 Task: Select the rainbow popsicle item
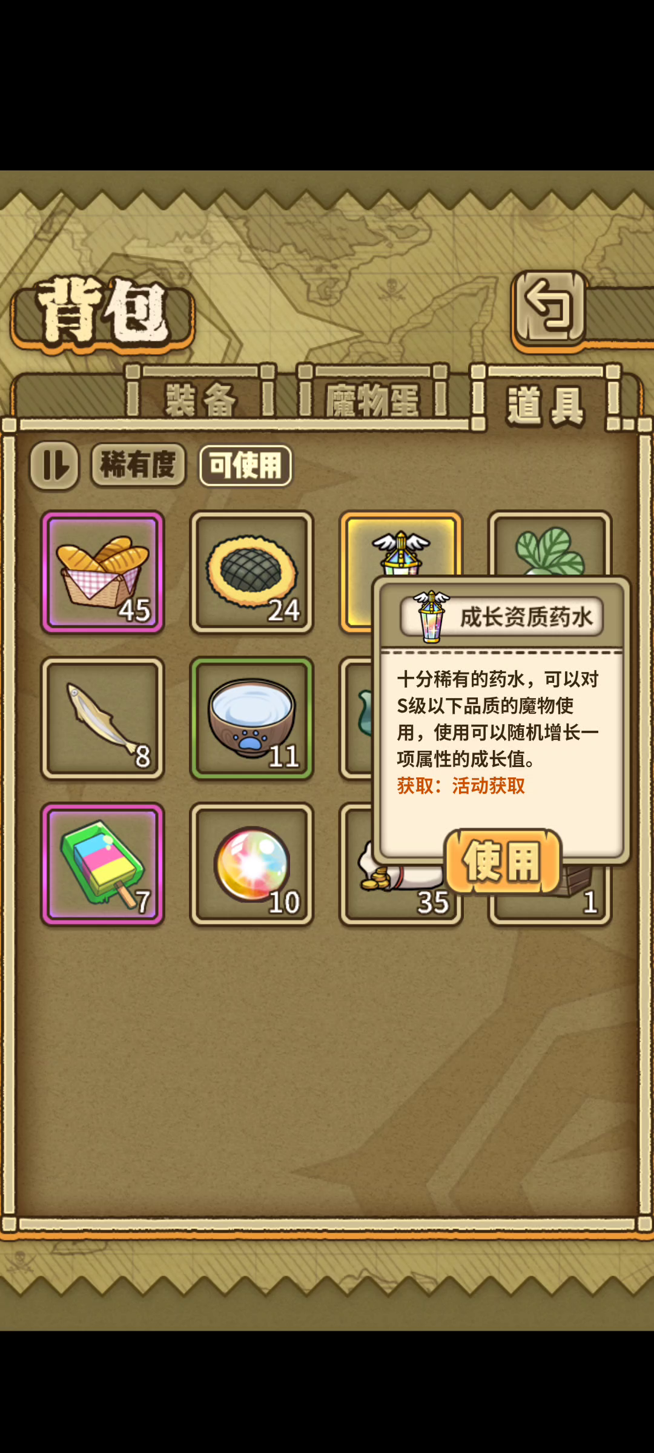coord(102,864)
